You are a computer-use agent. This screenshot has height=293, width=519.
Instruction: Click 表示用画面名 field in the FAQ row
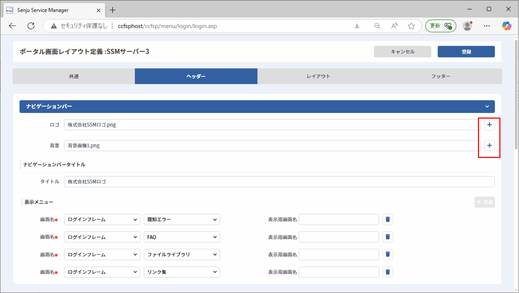click(x=339, y=237)
